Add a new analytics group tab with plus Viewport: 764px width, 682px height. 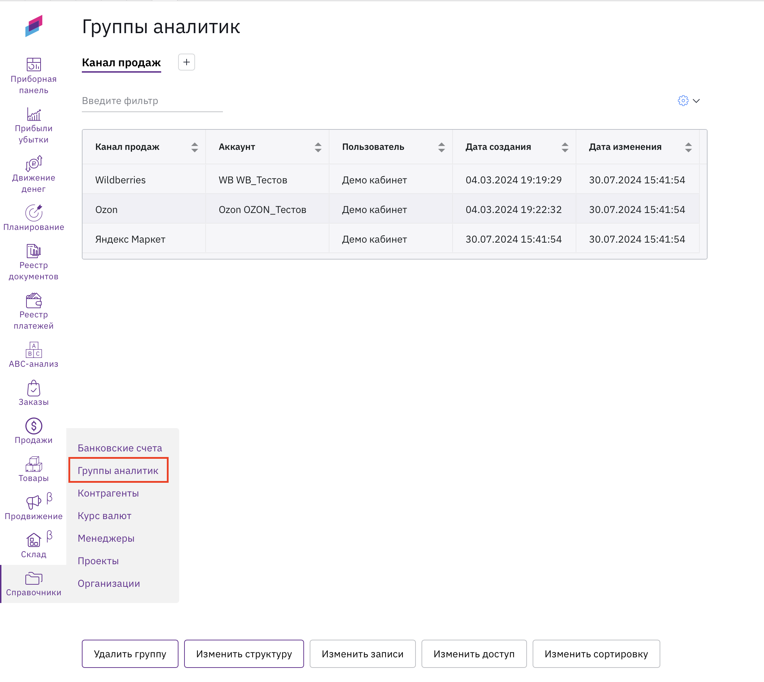click(186, 62)
